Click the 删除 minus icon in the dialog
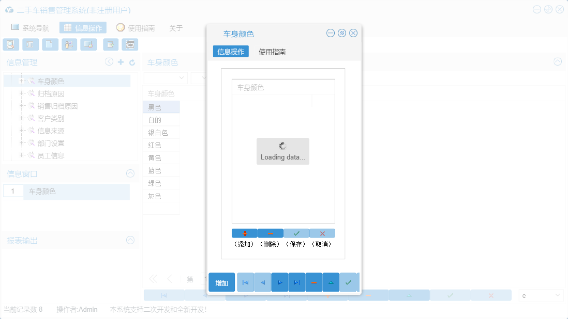Viewport: 568px width, 319px height. tap(270, 233)
